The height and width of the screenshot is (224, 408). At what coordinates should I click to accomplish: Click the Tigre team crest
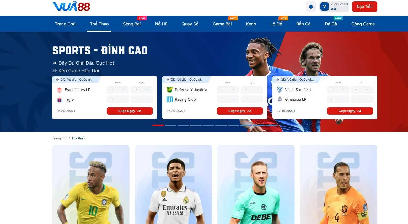pyautogui.click(x=60, y=99)
